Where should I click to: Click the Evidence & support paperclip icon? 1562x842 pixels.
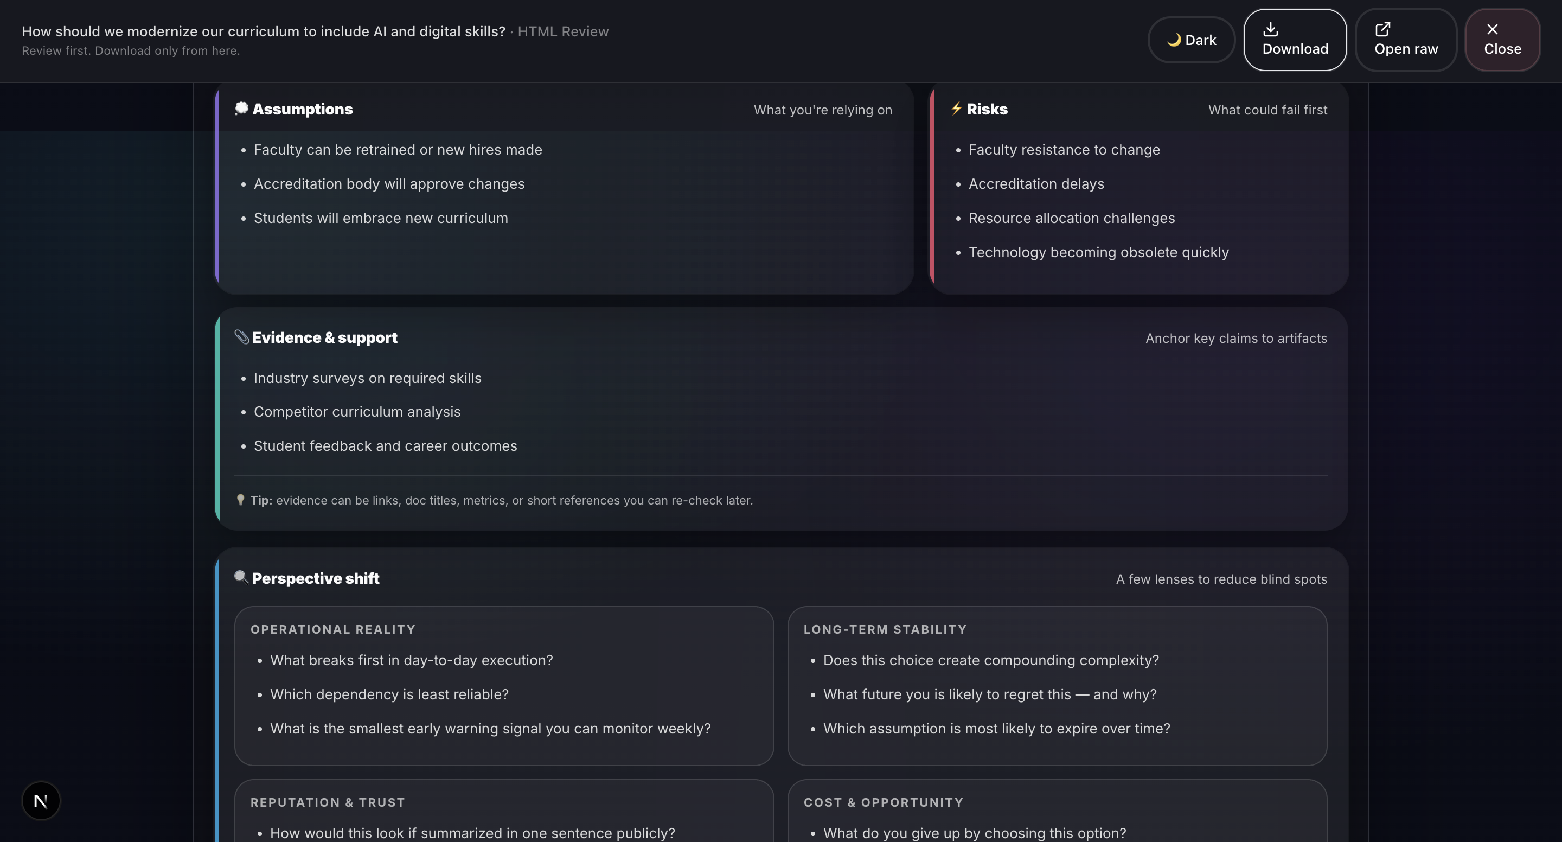pyautogui.click(x=241, y=337)
